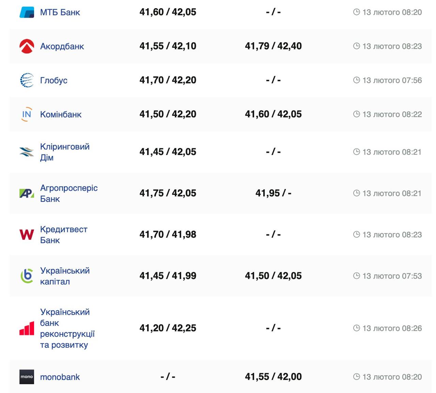Click the Агропросперіс Банк AP logo
The width and height of the screenshot is (436, 393).
(x=27, y=193)
